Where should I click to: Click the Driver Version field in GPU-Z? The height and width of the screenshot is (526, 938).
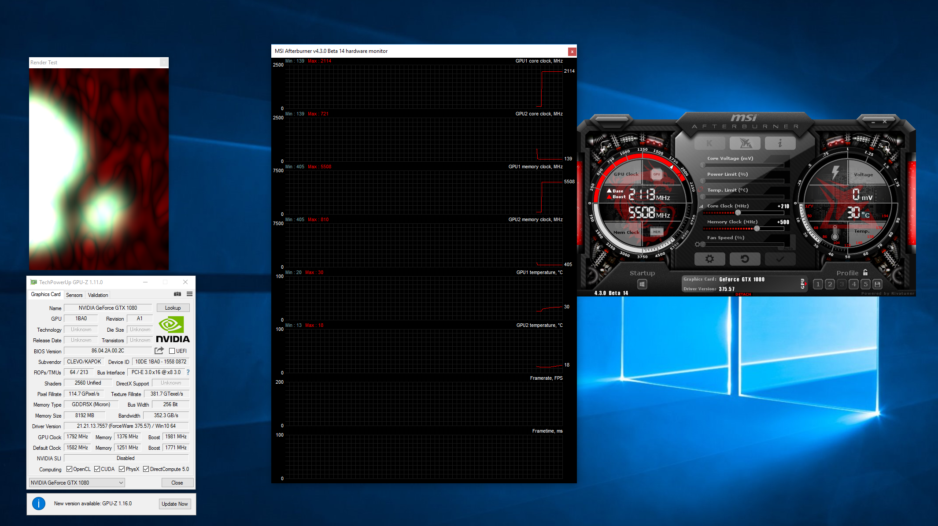pyautogui.click(x=126, y=426)
